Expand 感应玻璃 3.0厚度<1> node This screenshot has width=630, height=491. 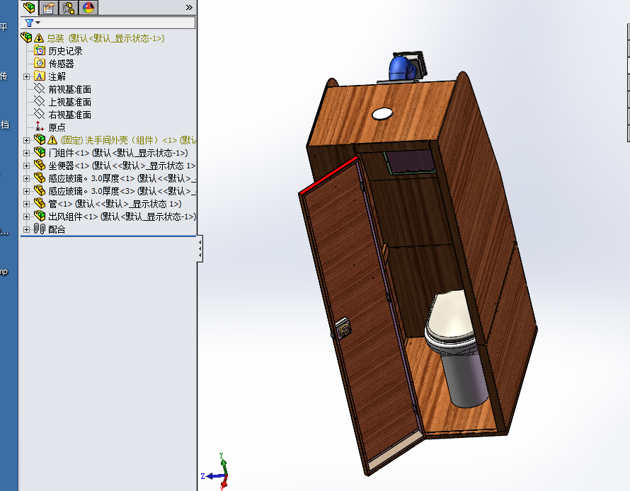click(x=26, y=179)
